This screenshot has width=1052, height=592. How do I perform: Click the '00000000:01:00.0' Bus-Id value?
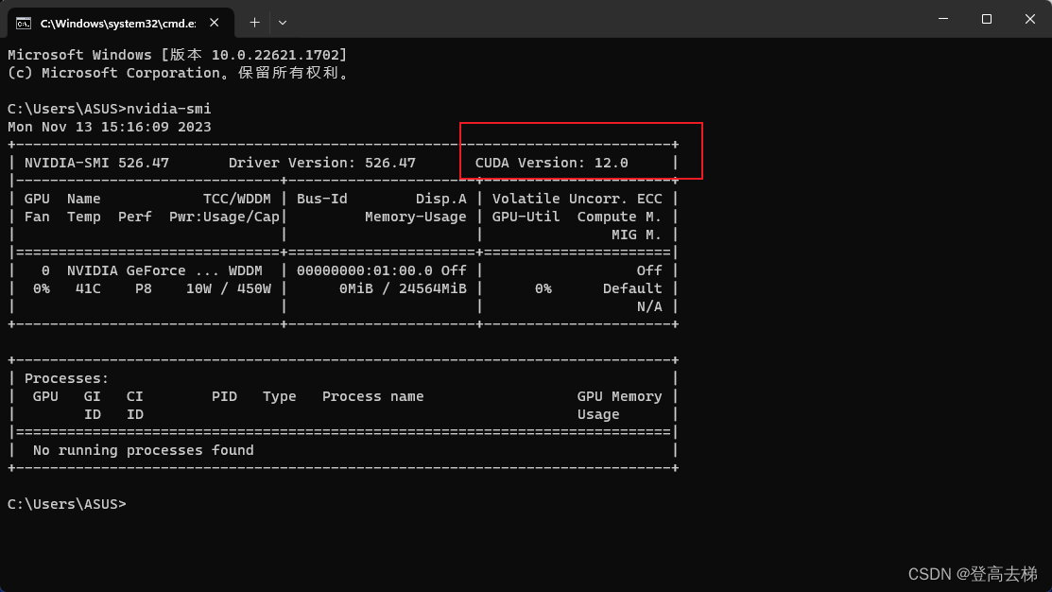click(x=364, y=270)
